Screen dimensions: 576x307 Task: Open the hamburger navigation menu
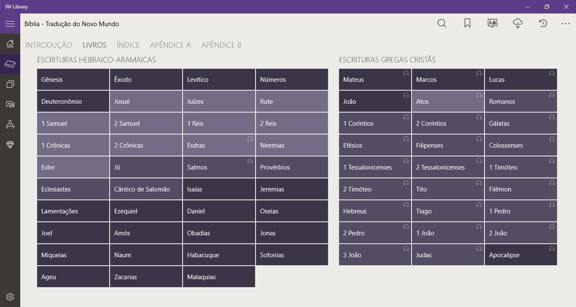click(x=10, y=24)
